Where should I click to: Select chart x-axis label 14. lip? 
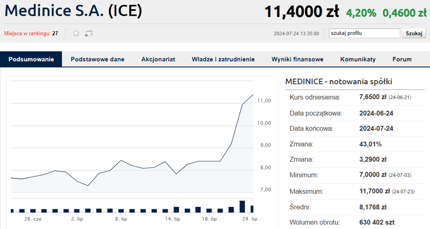[x=172, y=219]
